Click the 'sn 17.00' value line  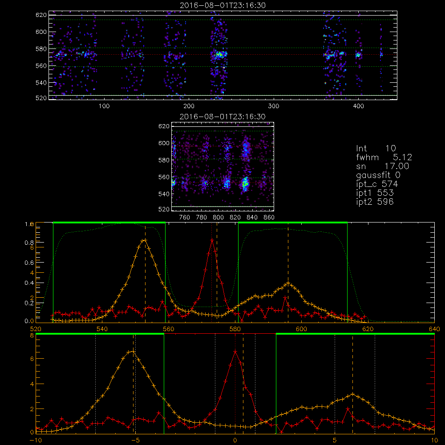pos(383,166)
